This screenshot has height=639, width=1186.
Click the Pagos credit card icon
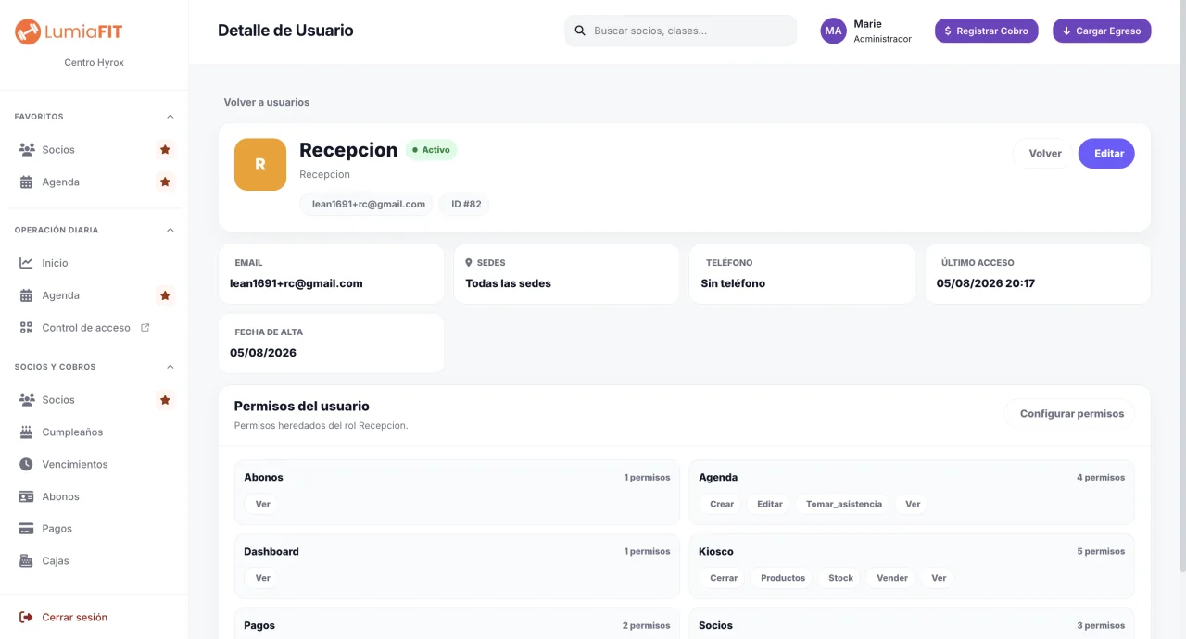pos(26,529)
